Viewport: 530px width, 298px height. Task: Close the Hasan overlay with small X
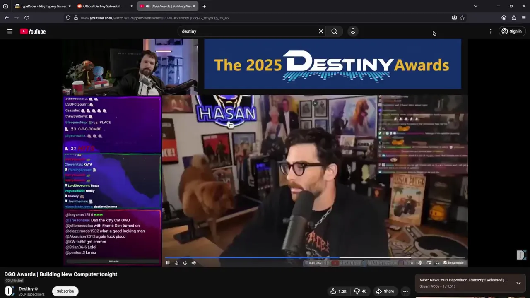click(315, 103)
